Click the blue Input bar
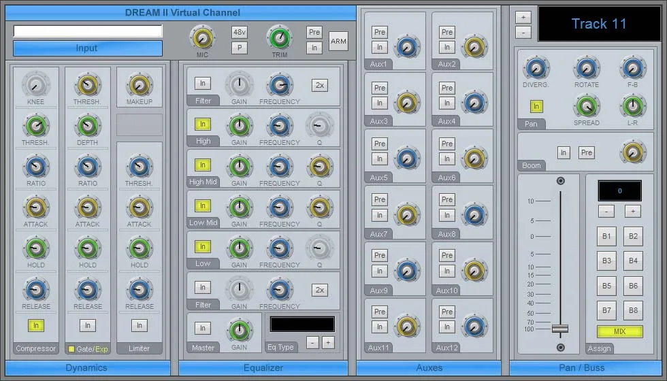 (x=88, y=48)
